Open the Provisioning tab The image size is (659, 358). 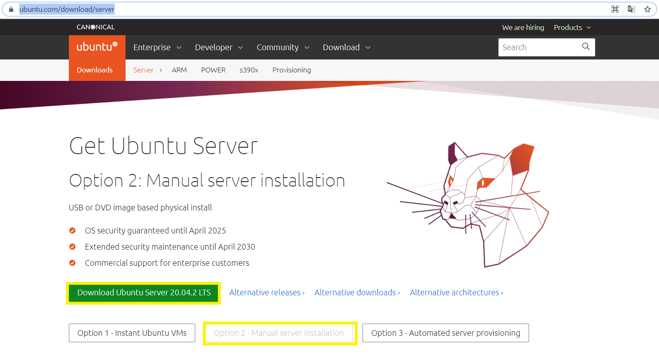(x=292, y=70)
